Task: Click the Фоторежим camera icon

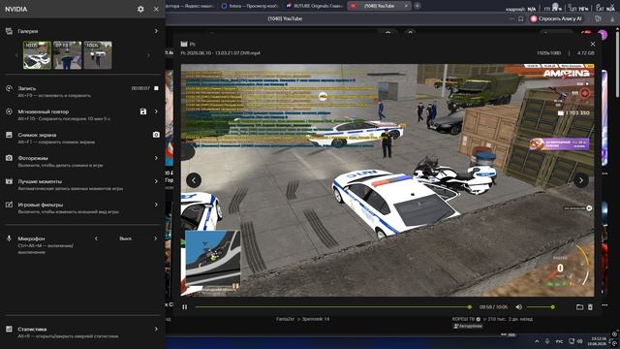Action: point(9,158)
